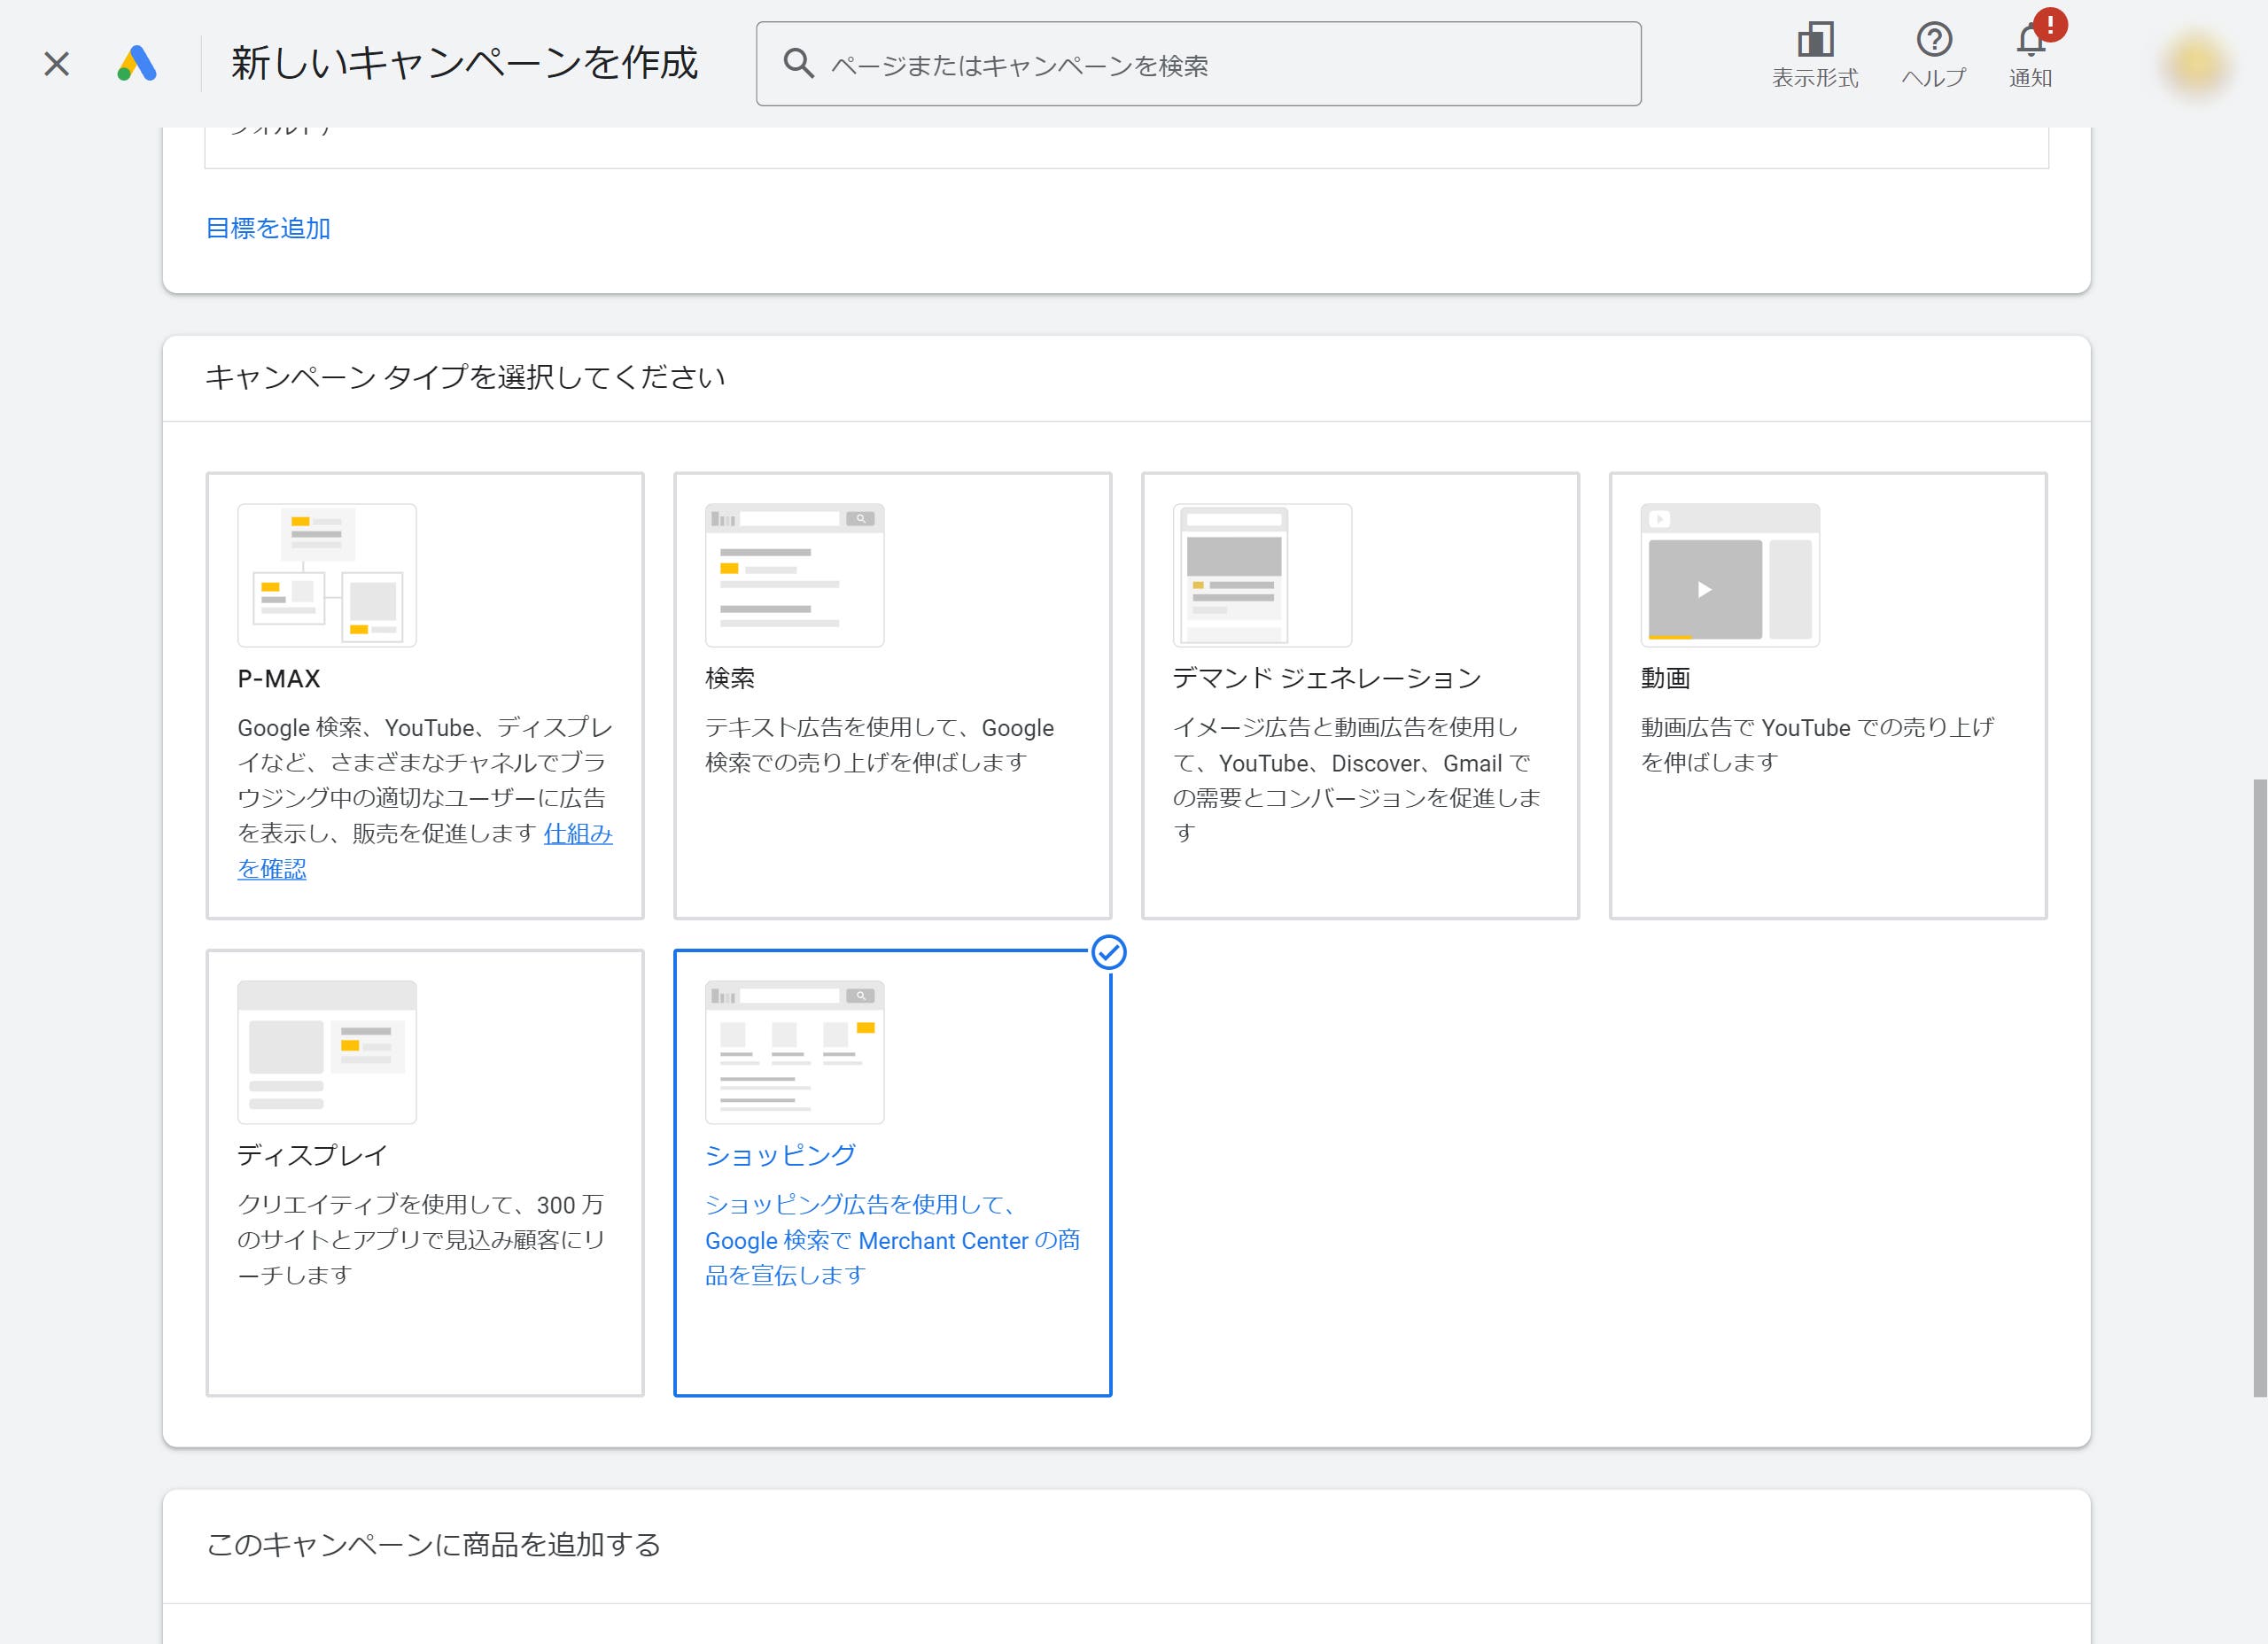This screenshot has width=2268, height=1644.
Task: Click the 動画 card video illustration
Action: point(1730,575)
